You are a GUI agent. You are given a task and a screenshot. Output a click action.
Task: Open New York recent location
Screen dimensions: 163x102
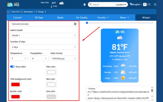click(16, 12)
